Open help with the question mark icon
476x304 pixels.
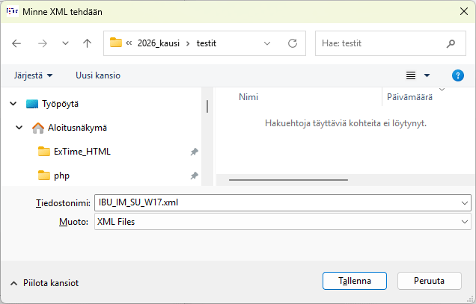[x=458, y=75]
